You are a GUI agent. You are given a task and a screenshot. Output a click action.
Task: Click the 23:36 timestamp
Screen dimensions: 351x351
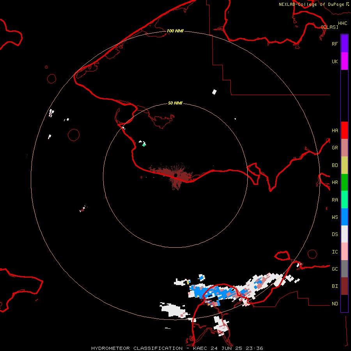pos(255,348)
